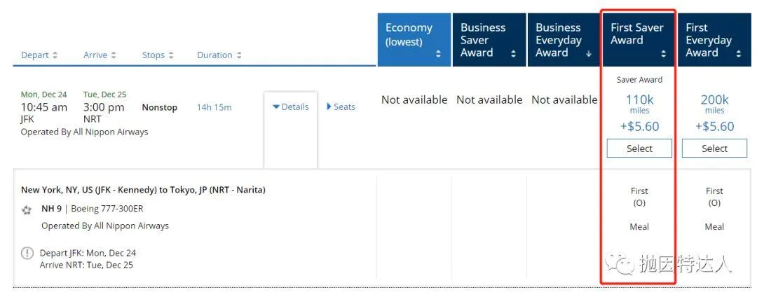The width and height of the screenshot is (757, 297).
Task: Click 'Tue, Dec 25' arrival date above 3:00 pm
Action: (x=104, y=95)
